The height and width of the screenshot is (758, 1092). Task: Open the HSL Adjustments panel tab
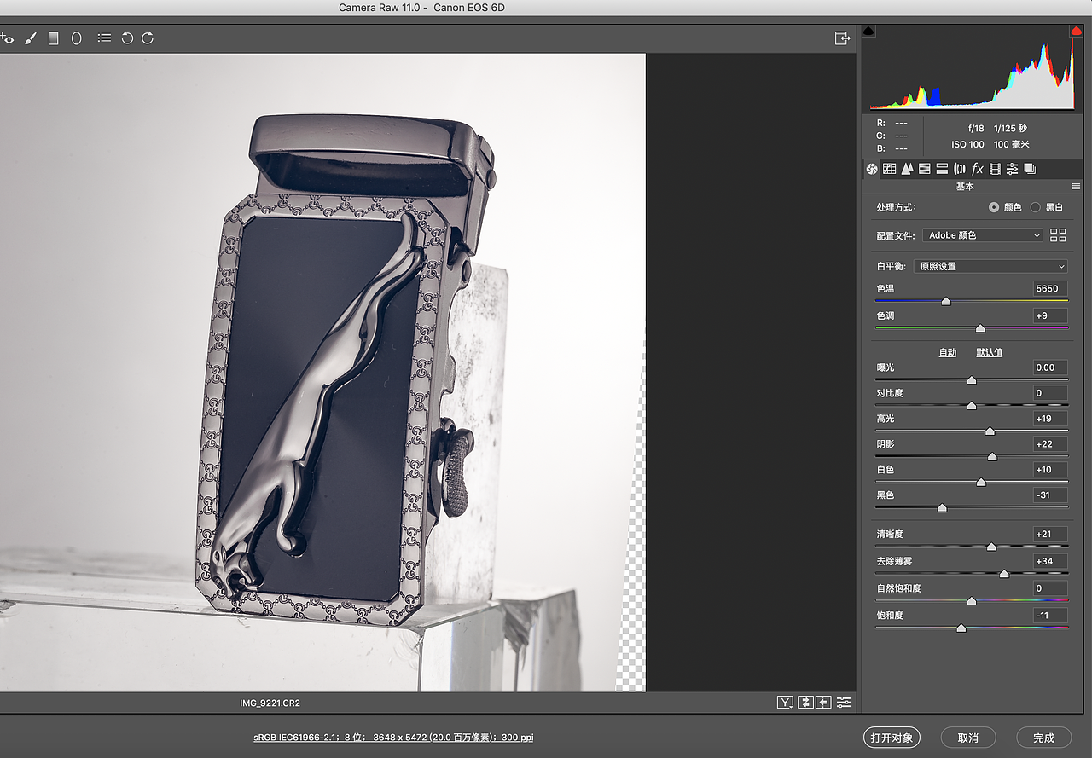coord(925,169)
